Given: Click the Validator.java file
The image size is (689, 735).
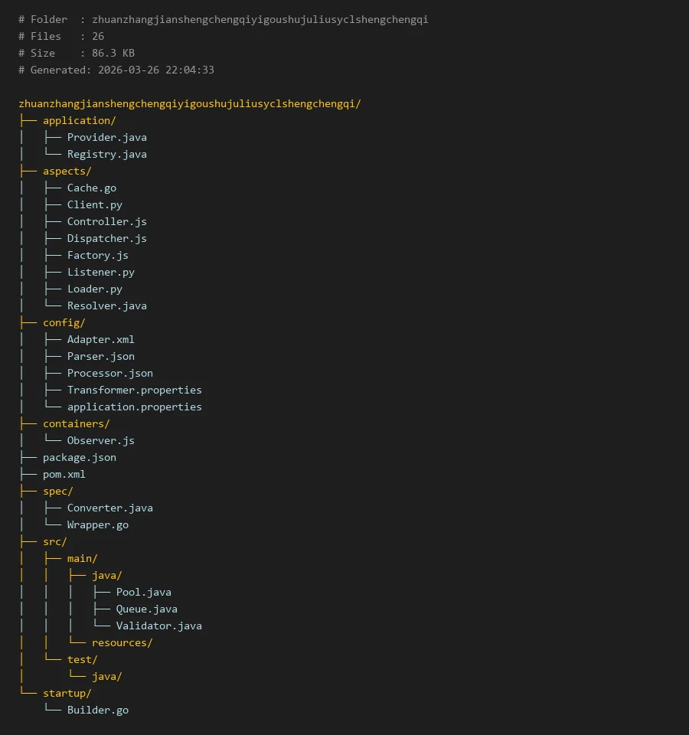Looking at the screenshot, I should tap(158, 626).
